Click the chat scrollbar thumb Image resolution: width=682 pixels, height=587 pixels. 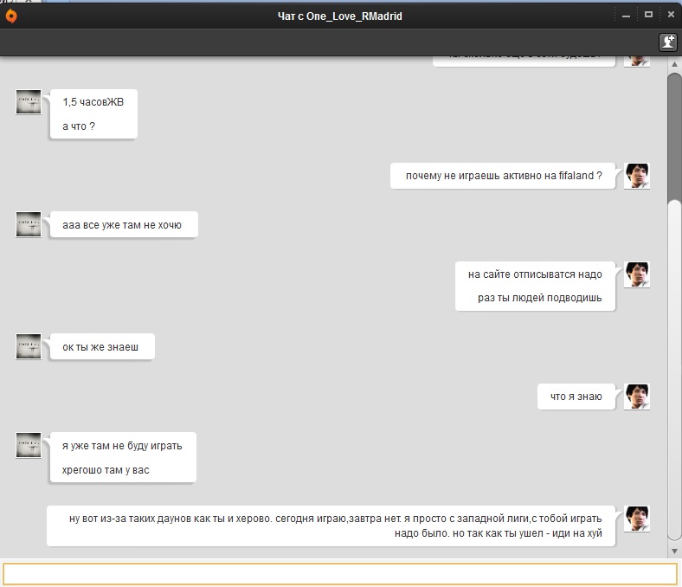[x=674, y=139]
